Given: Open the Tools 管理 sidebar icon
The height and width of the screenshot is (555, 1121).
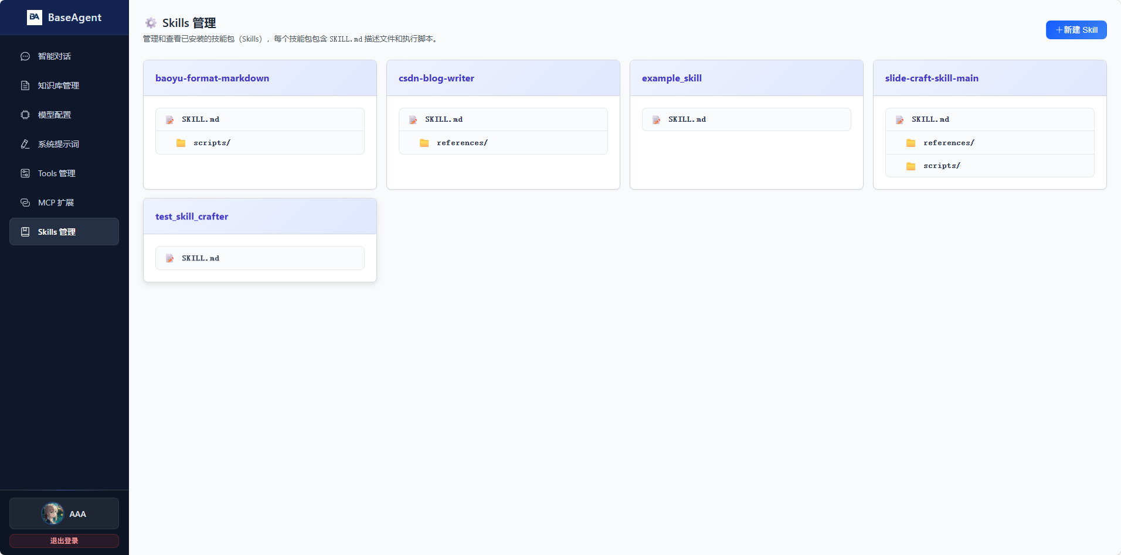Looking at the screenshot, I should (x=25, y=173).
